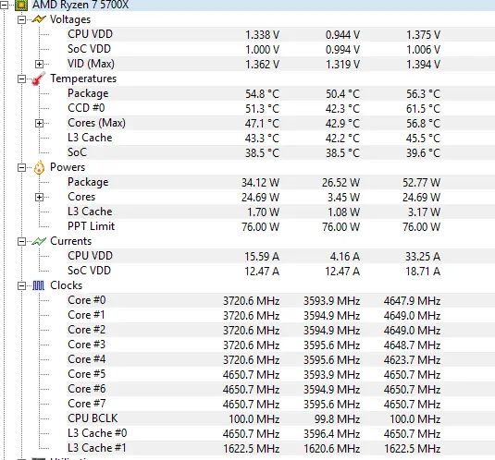Click the Currents heading label
Viewport: 495px width, 460px height.
point(70,241)
